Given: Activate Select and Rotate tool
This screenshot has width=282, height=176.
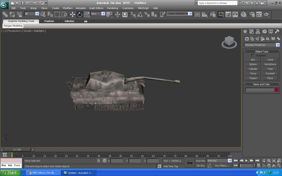Looking at the screenshot, I should pyautogui.click(x=80, y=14).
